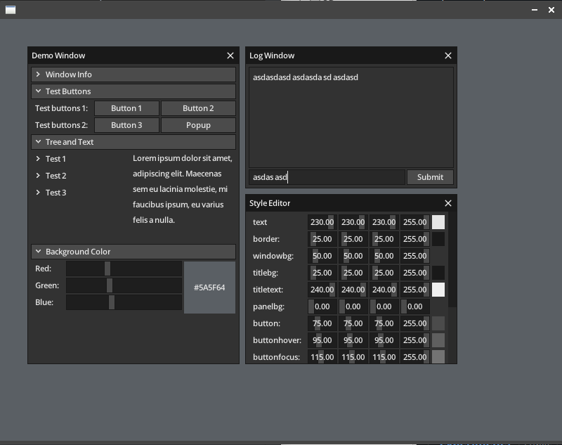The height and width of the screenshot is (445, 562).
Task: Click the buttonhover color swatch
Action: (x=438, y=340)
